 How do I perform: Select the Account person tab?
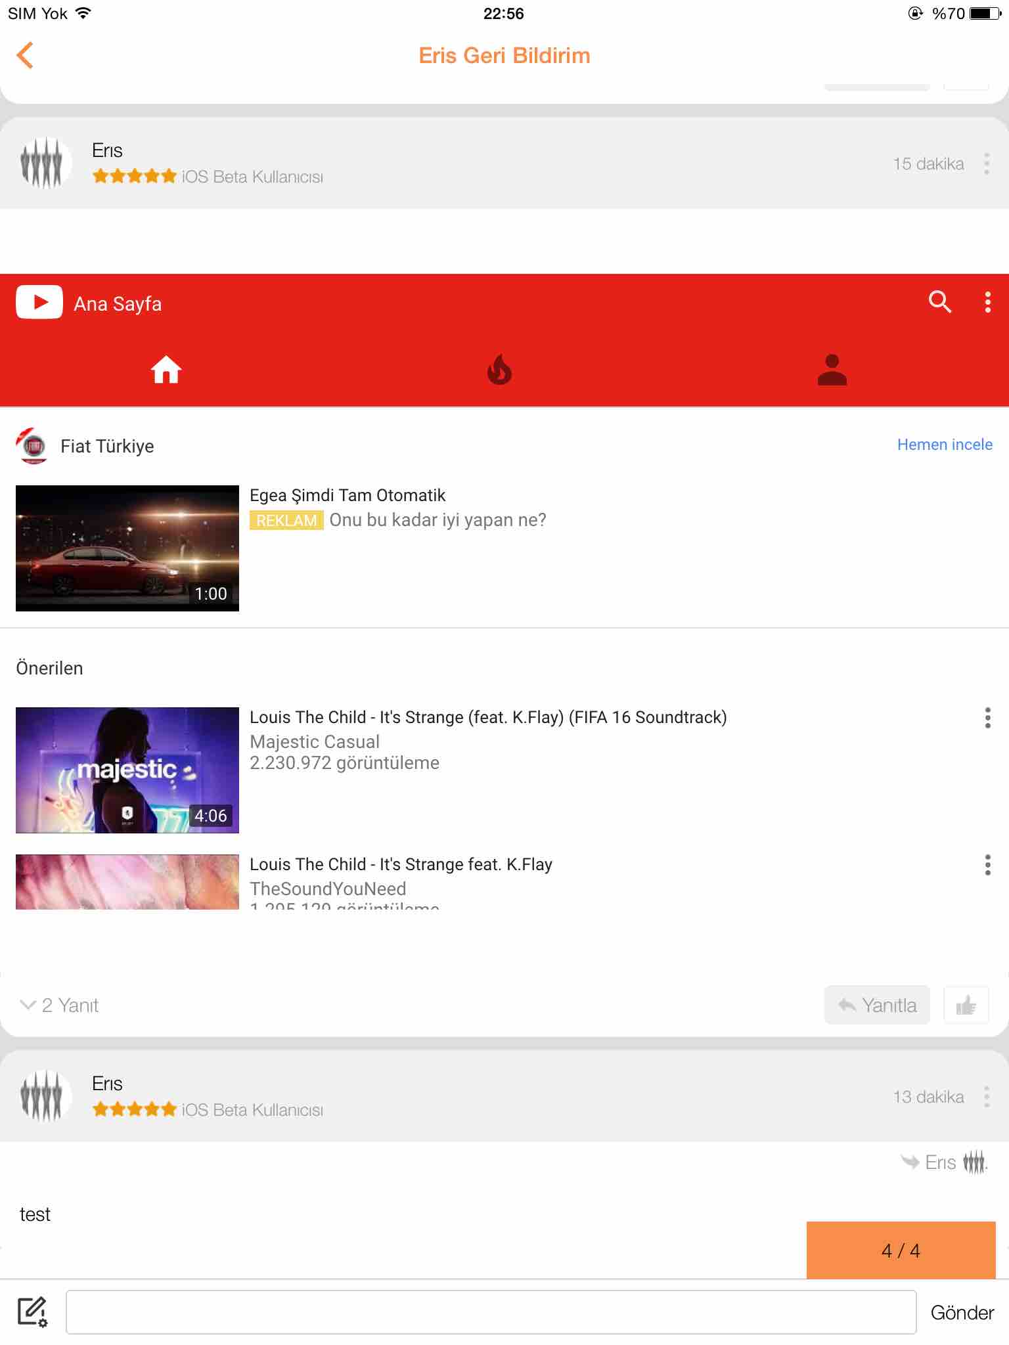tap(832, 369)
